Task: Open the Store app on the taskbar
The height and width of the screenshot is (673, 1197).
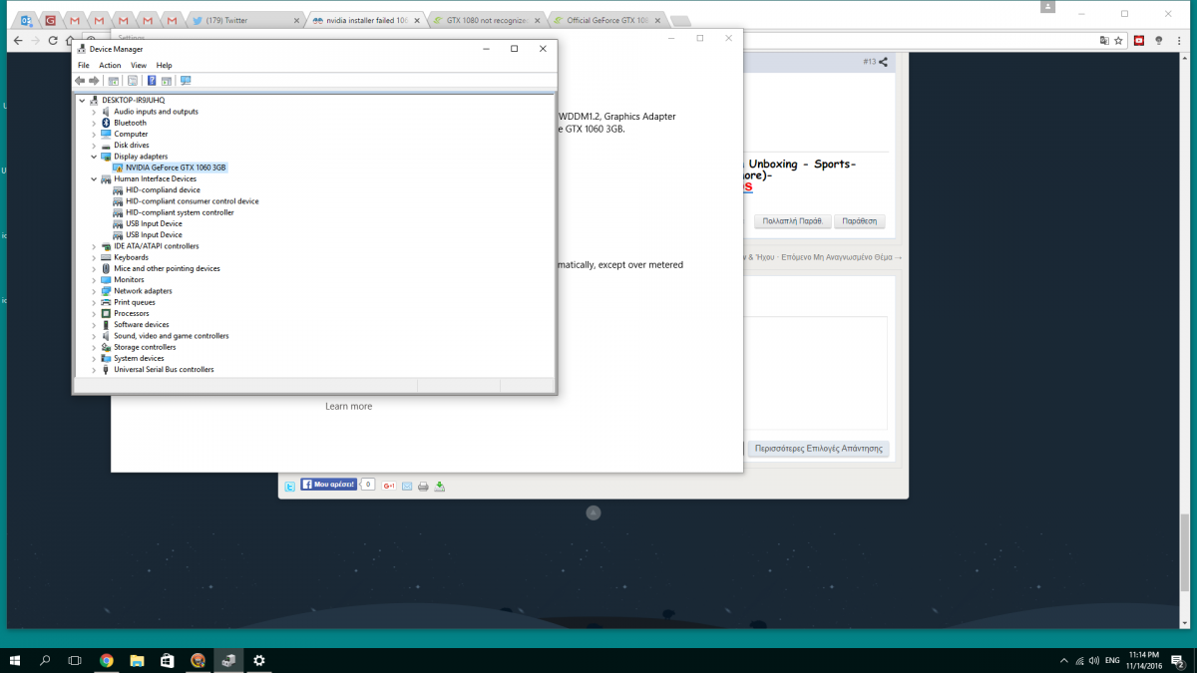Action: tap(168, 660)
